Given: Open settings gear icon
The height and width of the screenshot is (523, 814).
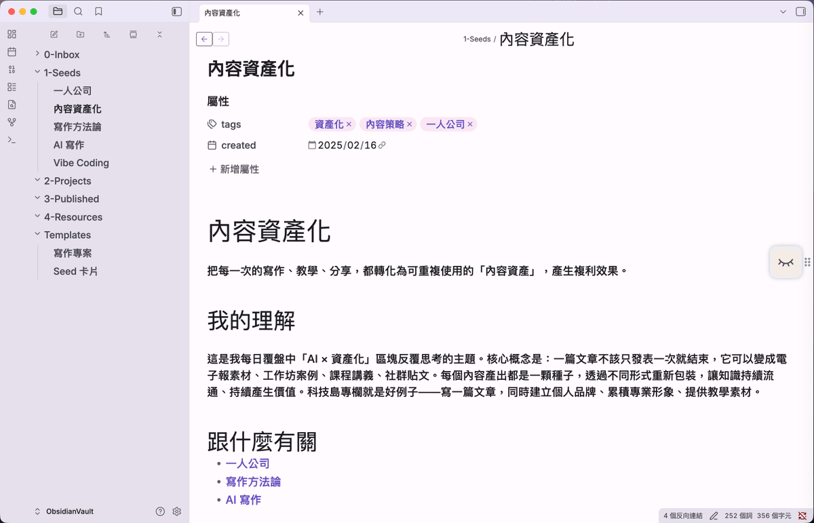Looking at the screenshot, I should point(177,511).
